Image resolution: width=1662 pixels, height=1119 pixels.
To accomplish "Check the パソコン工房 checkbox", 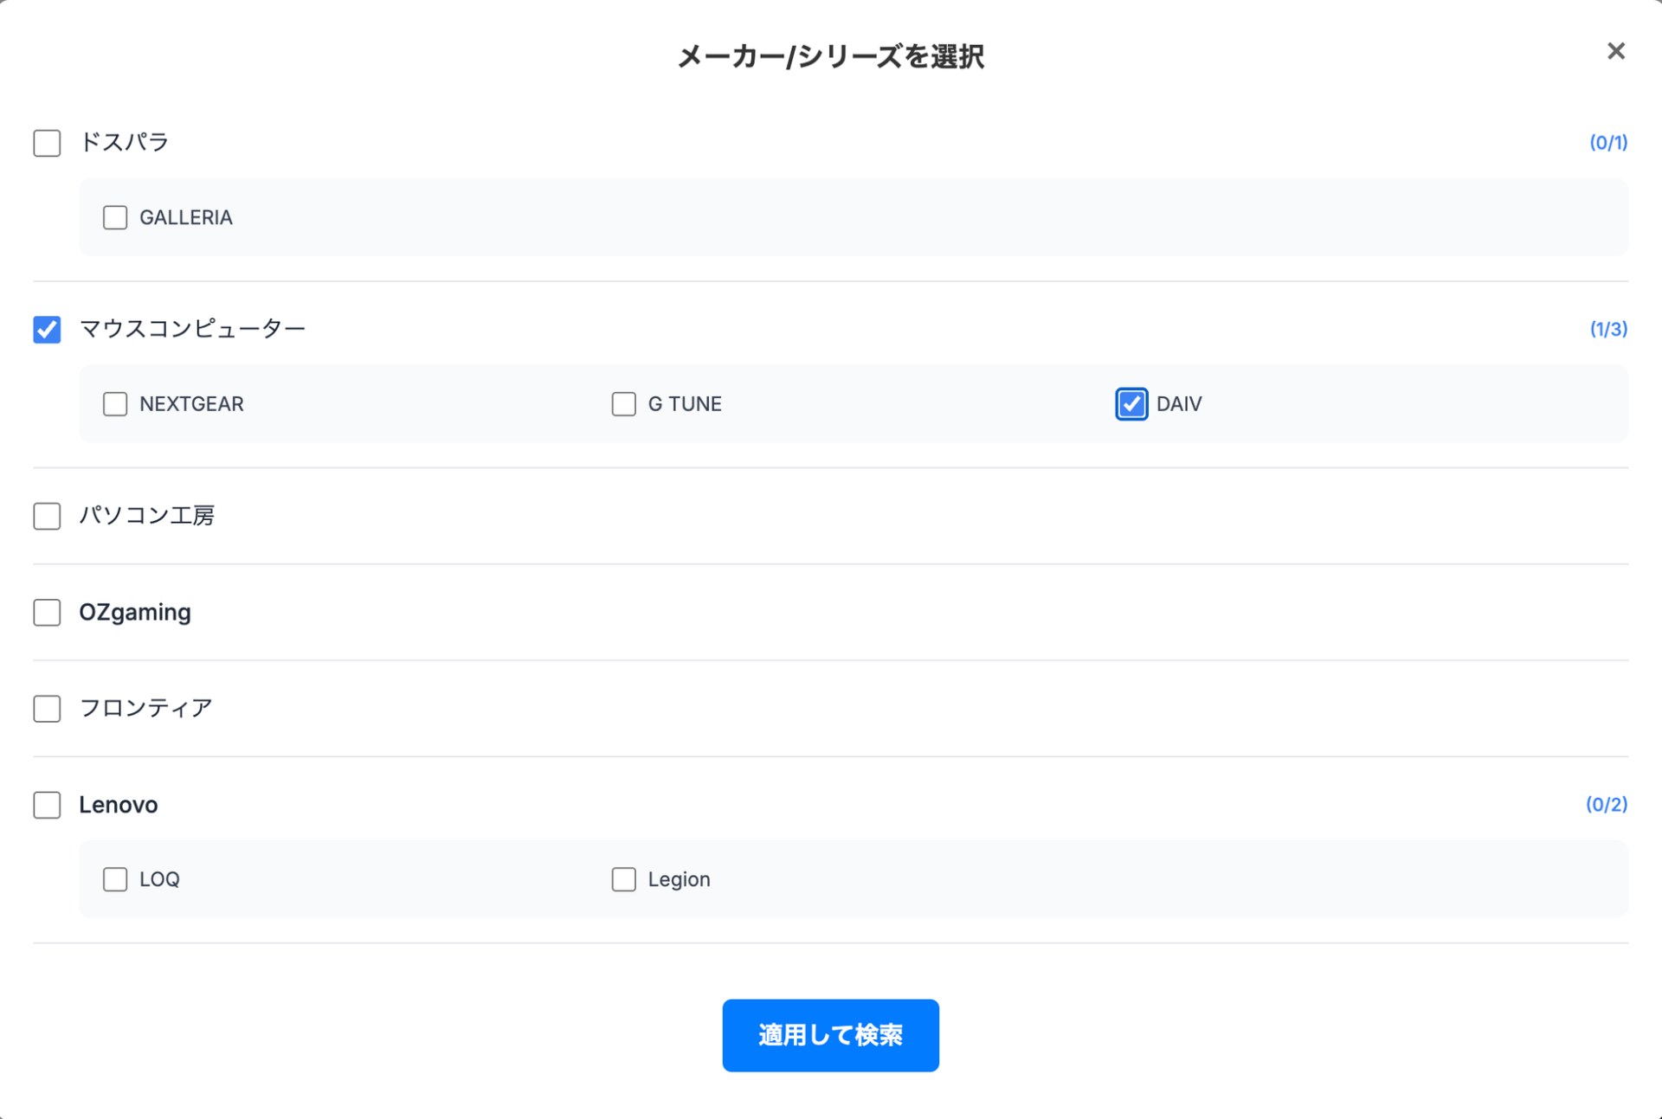I will (47, 516).
